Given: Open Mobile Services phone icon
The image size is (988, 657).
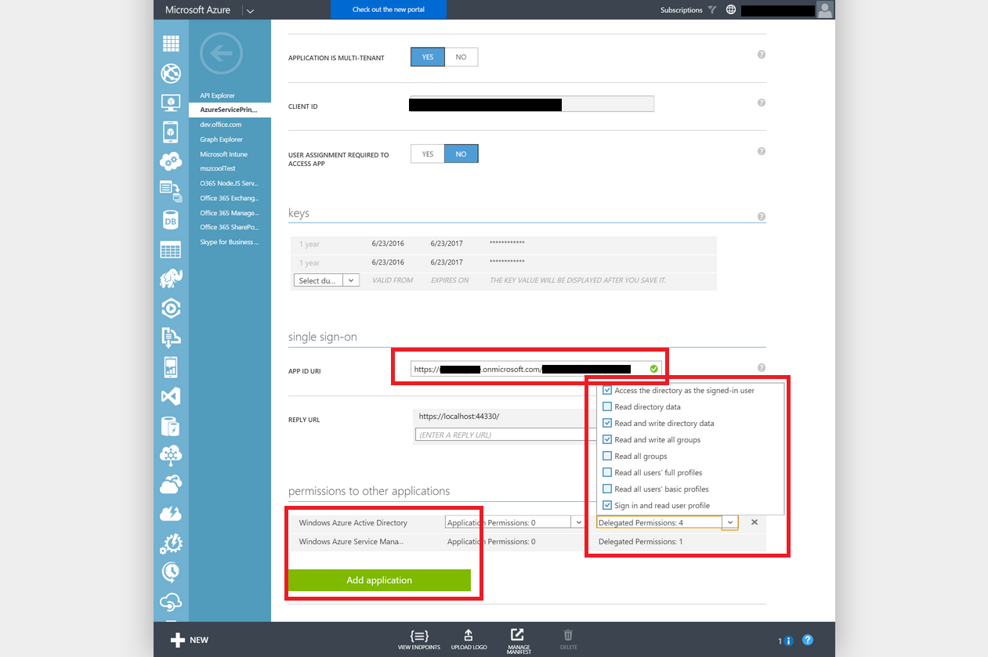Looking at the screenshot, I should click(x=171, y=132).
